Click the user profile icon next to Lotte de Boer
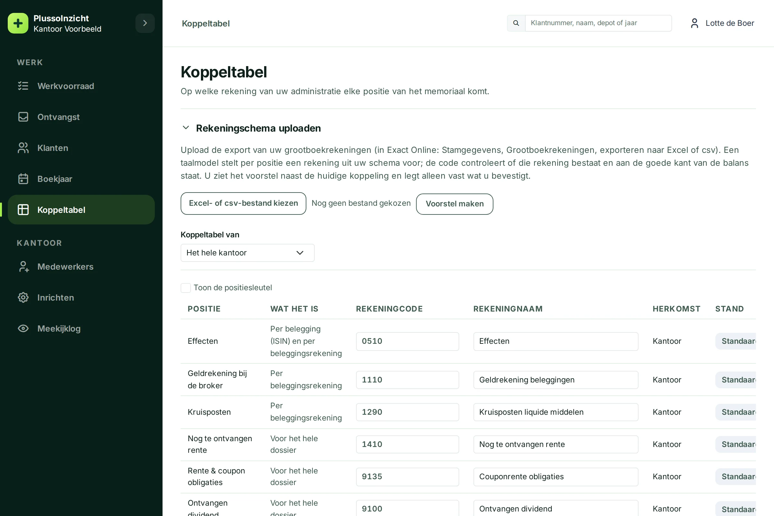 pyautogui.click(x=694, y=23)
